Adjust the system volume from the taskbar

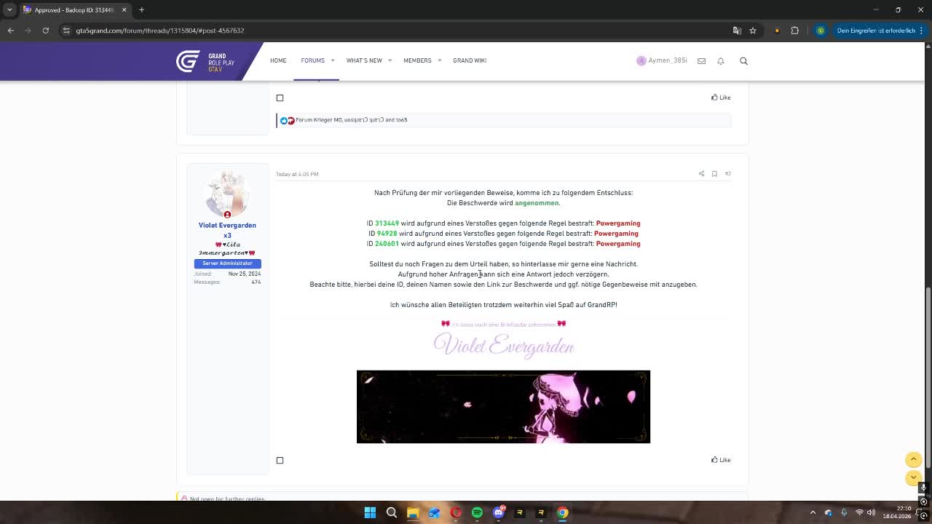[871, 512]
